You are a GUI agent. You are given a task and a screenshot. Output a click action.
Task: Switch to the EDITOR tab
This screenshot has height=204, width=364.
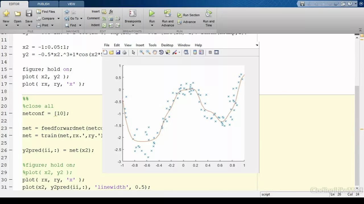tap(14, 4)
